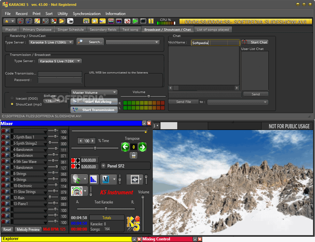Click the Start Chat button

(x=255, y=42)
